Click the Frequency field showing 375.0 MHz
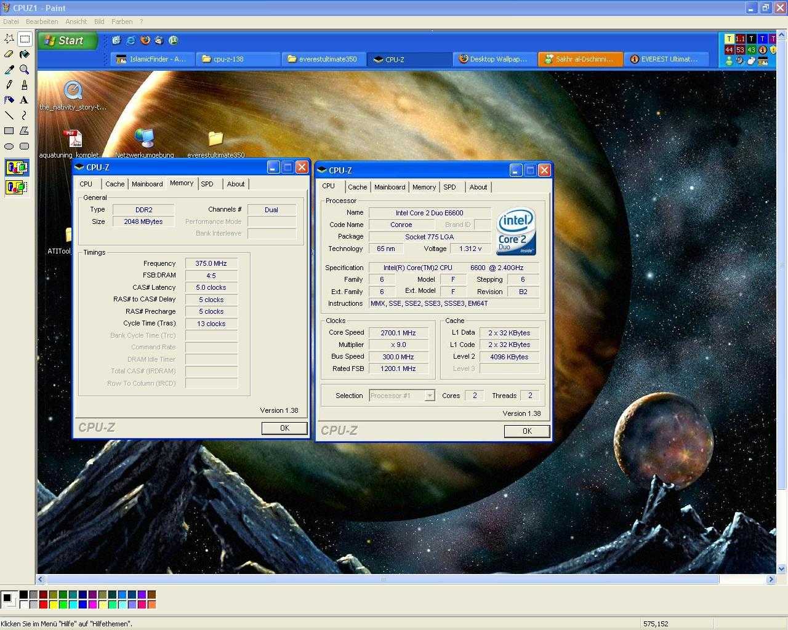 click(x=211, y=263)
